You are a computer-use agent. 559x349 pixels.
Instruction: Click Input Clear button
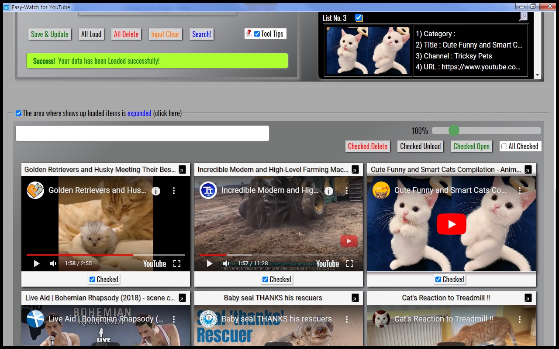(165, 34)
